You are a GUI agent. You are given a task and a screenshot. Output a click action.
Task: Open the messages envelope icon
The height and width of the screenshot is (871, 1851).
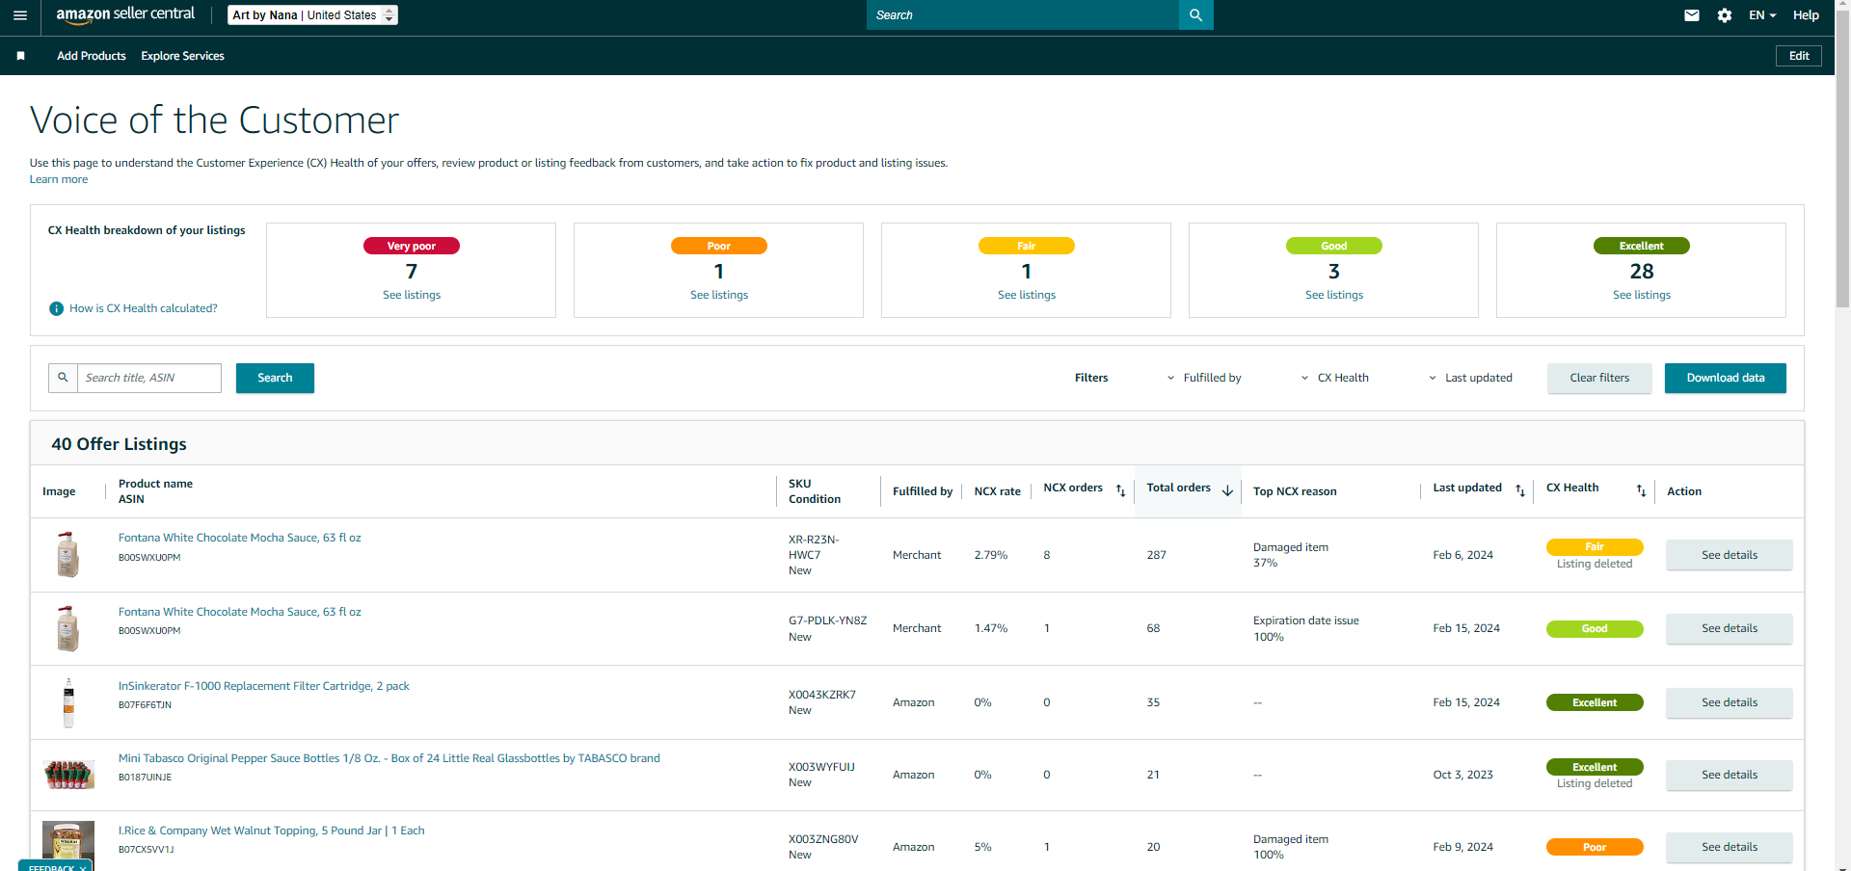coord(1692,15)
